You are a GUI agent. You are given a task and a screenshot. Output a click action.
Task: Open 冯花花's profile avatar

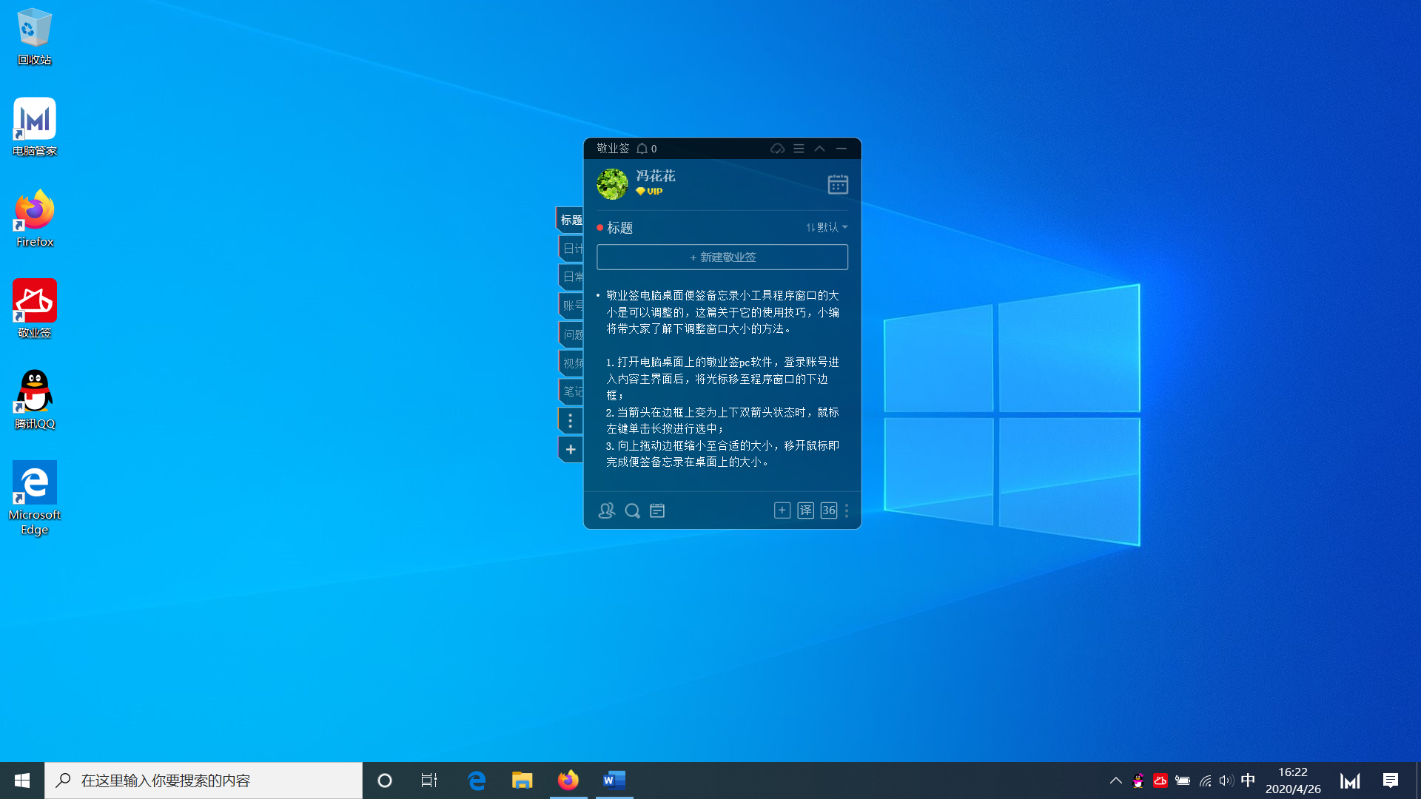612,183
